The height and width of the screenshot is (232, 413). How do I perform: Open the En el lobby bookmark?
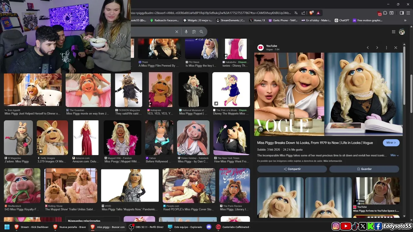(x=316, y=20)
